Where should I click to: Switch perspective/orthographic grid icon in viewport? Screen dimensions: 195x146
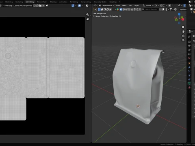tap(183, 40)
